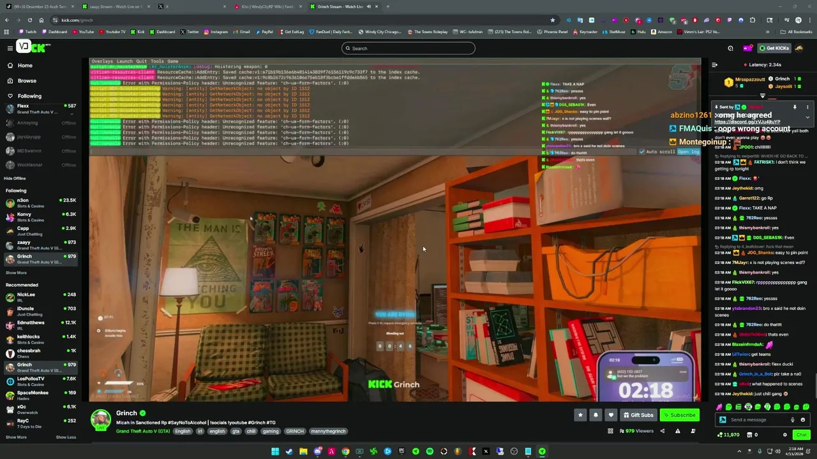Open chessbrah channel in Recommended
Screen dimensions: 817x459
40,353
